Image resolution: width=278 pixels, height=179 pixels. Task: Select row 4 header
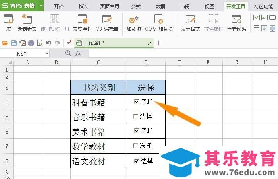point(7,102)
